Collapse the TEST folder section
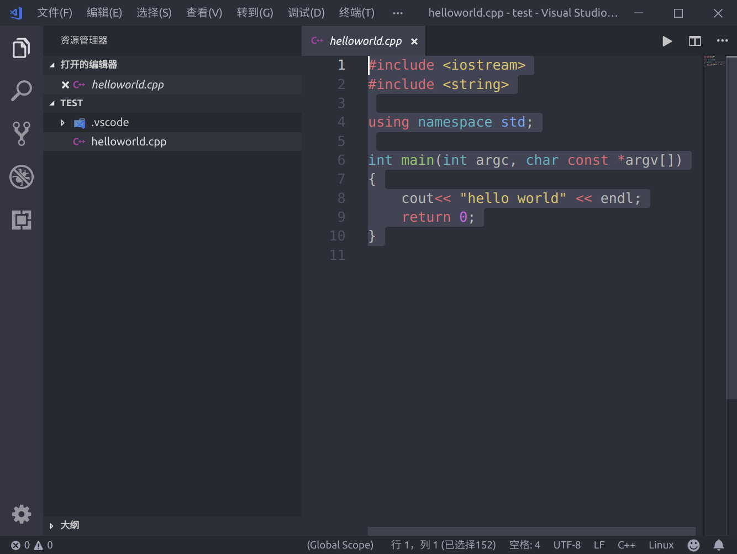This screenshot has height=554, width=737. click(x=52, y=103)
